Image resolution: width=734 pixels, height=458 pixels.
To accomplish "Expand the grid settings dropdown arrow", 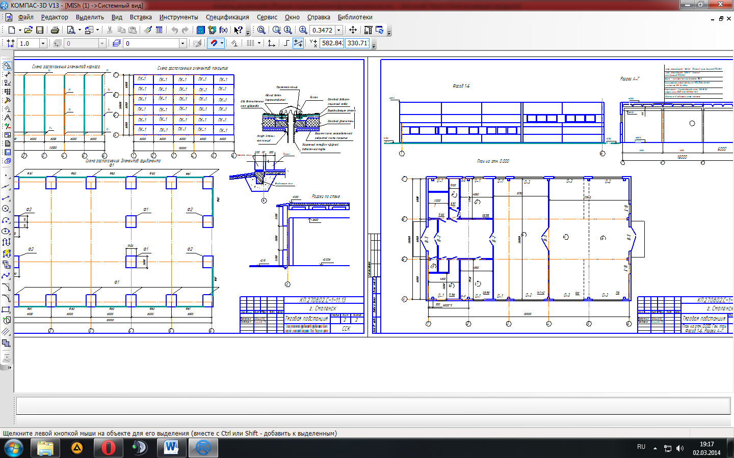I will coord(259,43).
